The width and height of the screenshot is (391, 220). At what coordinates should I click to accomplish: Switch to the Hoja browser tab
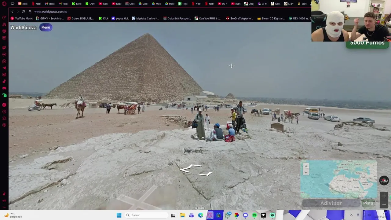pos(183,4)
